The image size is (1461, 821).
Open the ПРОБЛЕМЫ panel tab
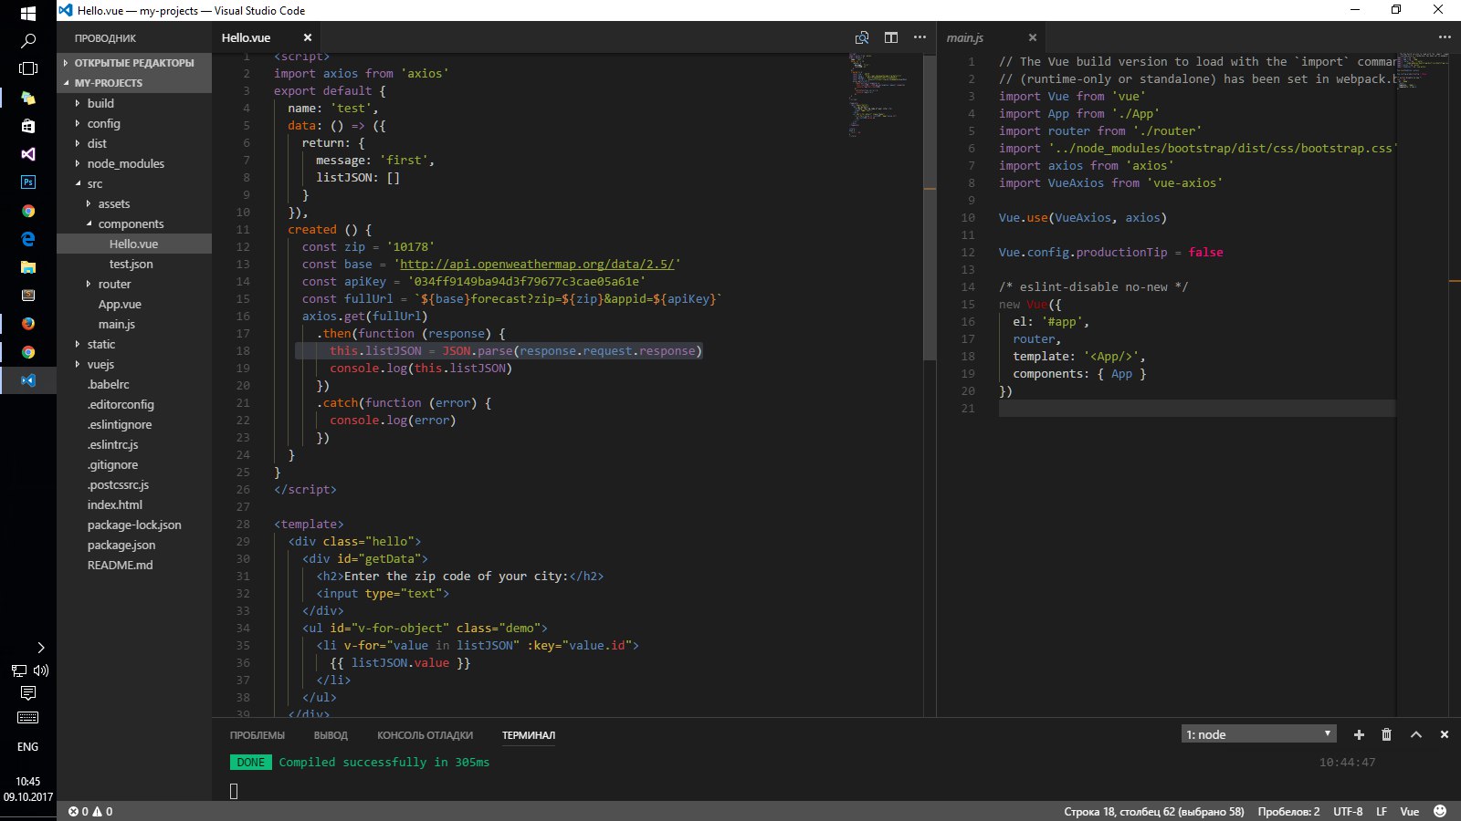click(x=258, y=735)
